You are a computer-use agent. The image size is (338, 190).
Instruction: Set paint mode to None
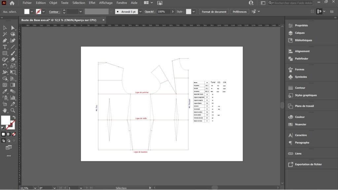(x=14, y=134)
